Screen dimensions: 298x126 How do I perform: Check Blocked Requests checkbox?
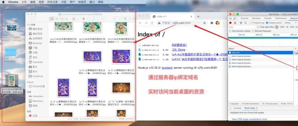pyautogui.click(x=253, y=31)
